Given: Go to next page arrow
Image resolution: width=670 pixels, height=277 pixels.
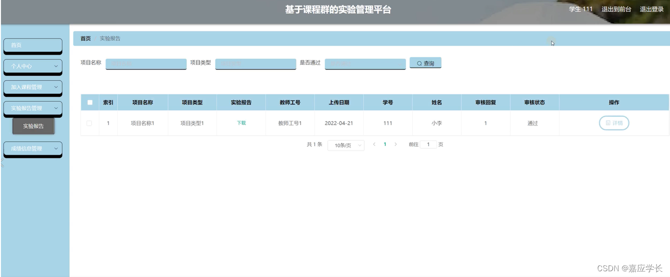Looking at the screenshot, I should coord(395,144).
